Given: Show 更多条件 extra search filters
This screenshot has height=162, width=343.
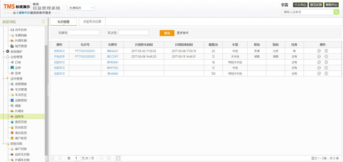Looking at the screenshot, I should pyautogui.click(x=183, y=33).
